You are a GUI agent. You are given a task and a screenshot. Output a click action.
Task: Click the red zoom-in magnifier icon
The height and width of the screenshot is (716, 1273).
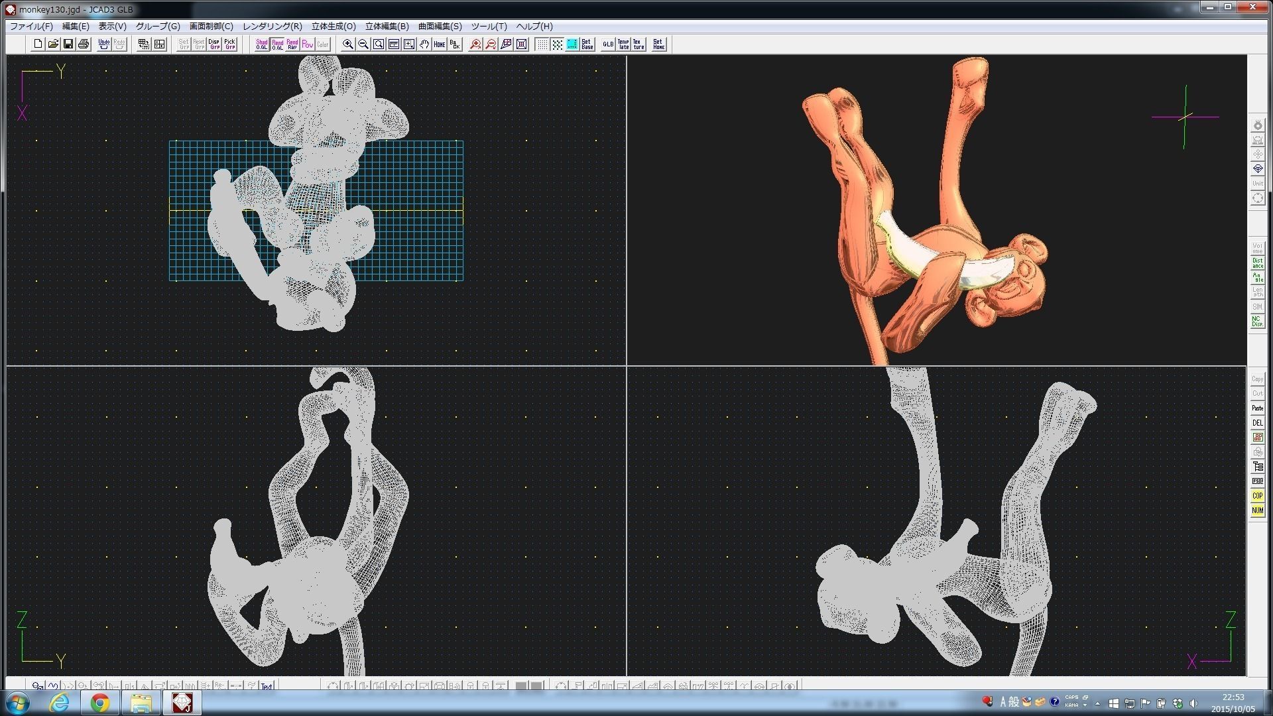pyautogui.click(x=475, y=44)
